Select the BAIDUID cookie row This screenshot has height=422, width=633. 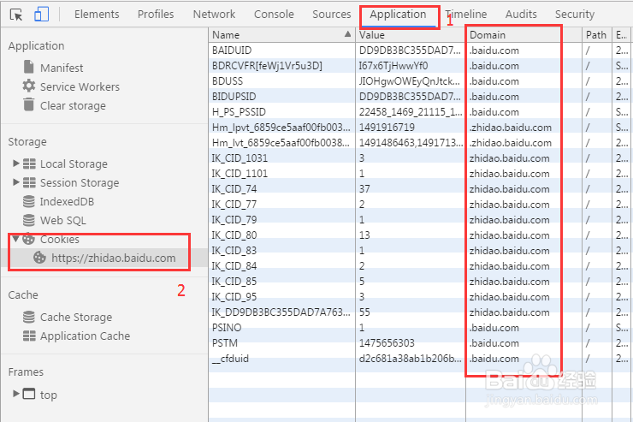[x=421, y=50]
